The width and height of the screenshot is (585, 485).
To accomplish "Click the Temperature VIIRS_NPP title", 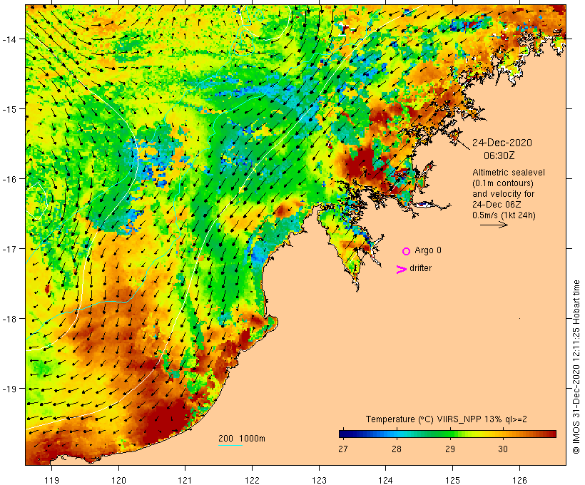I will pos(446,419).
